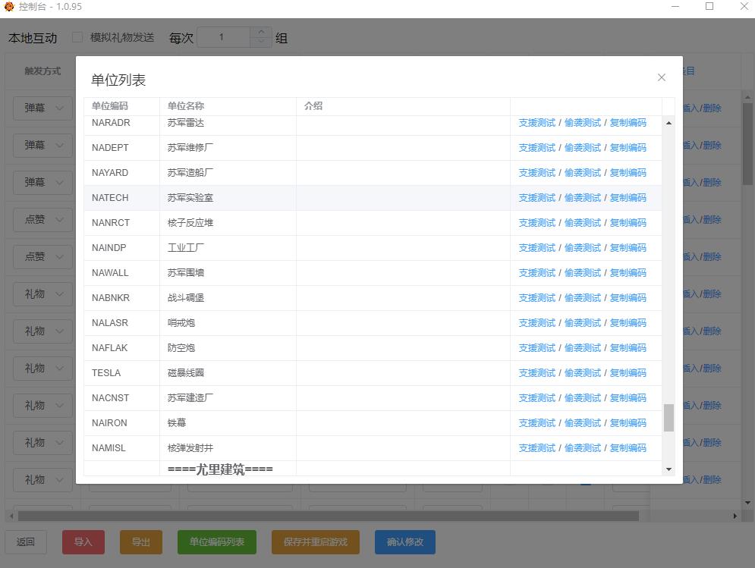Copy the code for NANRCT 核子反应堆
The height and width of the screenshot is (568, 755).
628,223
